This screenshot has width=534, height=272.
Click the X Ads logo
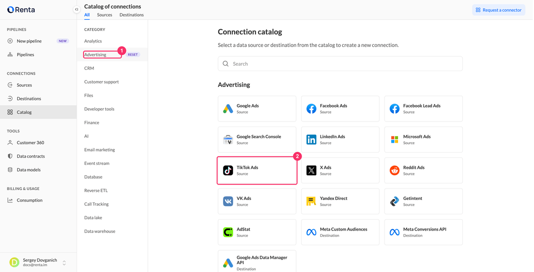tap(311, 170)
